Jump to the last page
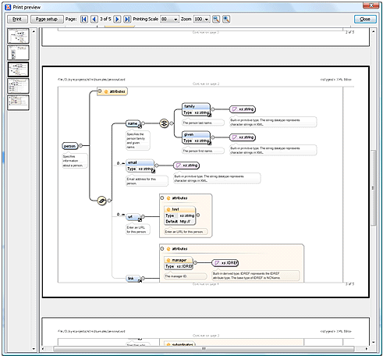 click(x=127, y=19)
